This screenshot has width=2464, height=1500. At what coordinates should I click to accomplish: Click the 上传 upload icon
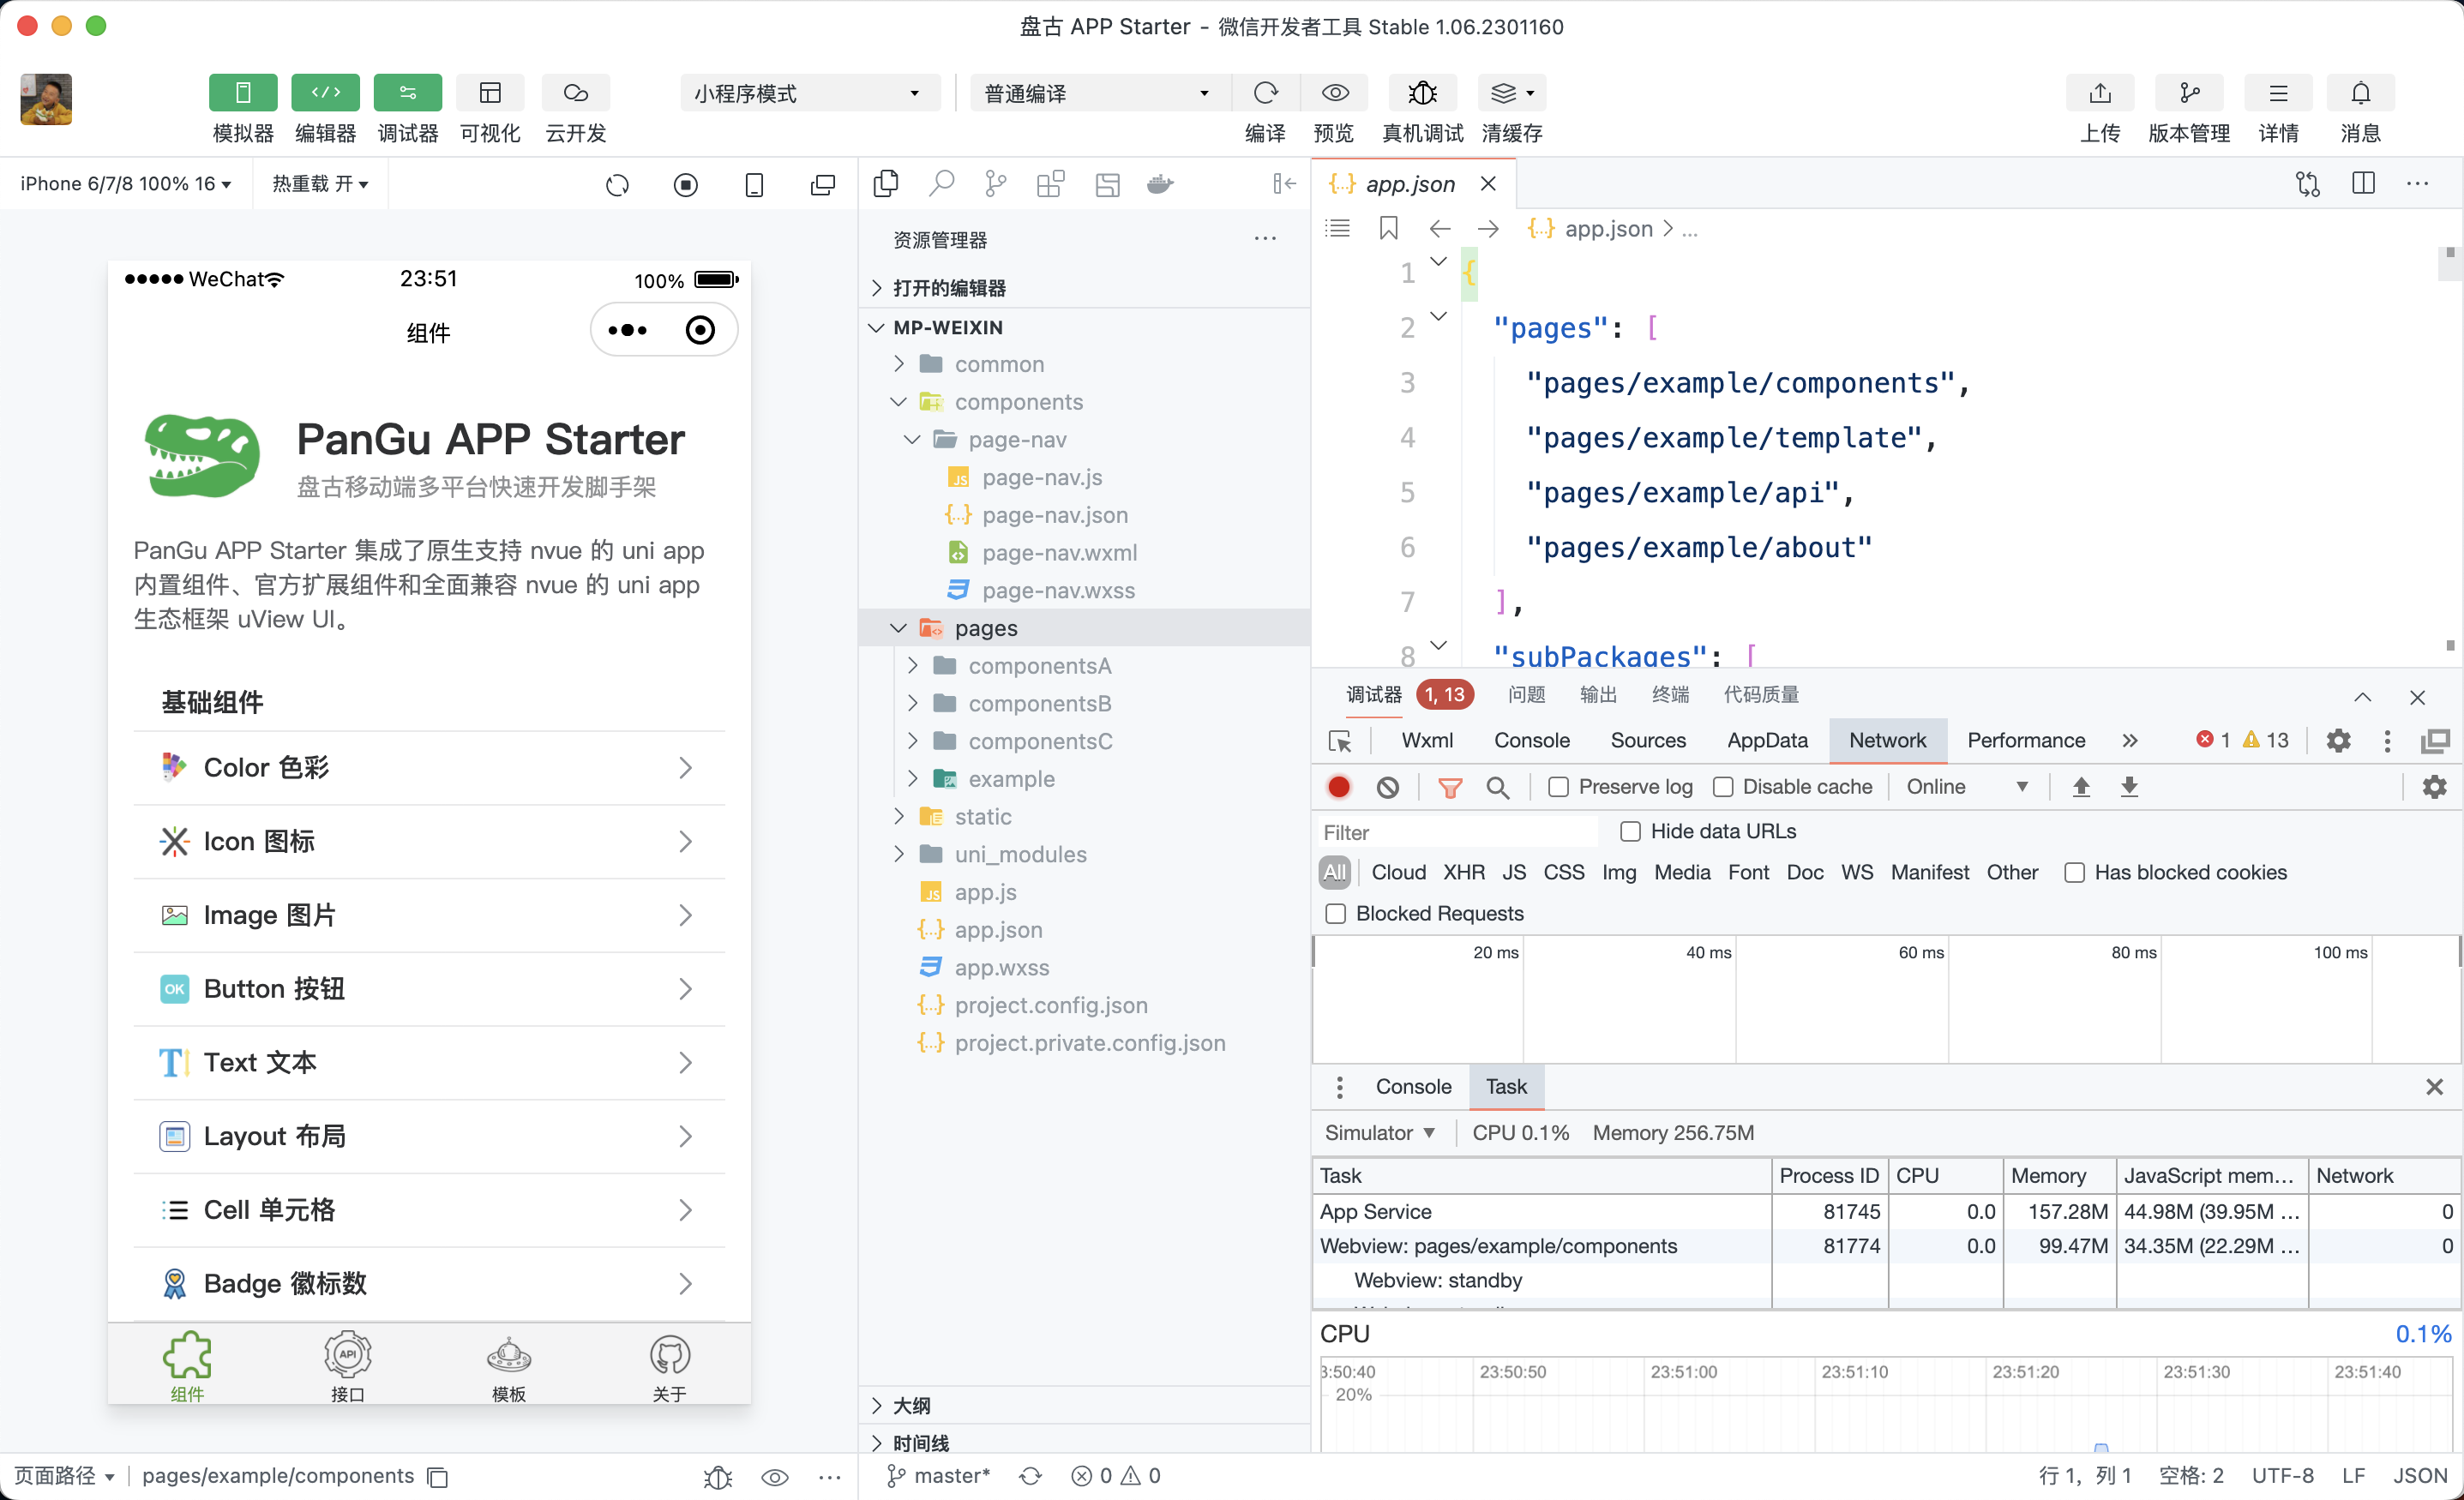point(2100,93)
